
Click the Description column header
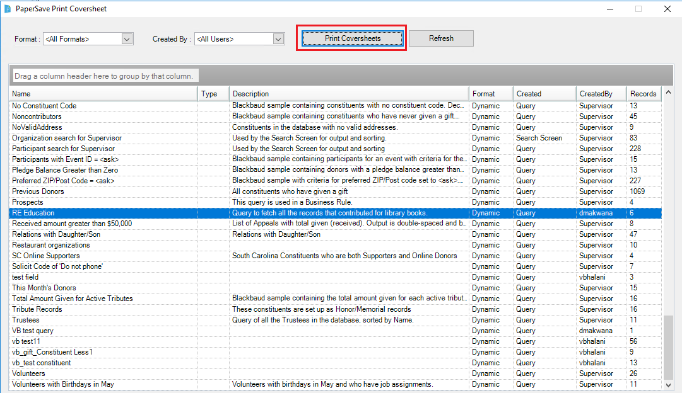click(x=349, y=94)
